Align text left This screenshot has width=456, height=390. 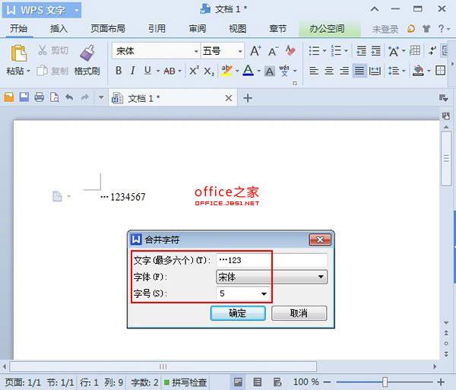(x=313, y=71)
